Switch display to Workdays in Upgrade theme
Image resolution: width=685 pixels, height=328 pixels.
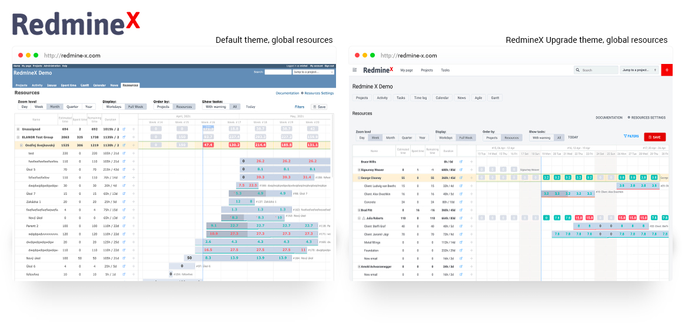(x=446, y=137)
